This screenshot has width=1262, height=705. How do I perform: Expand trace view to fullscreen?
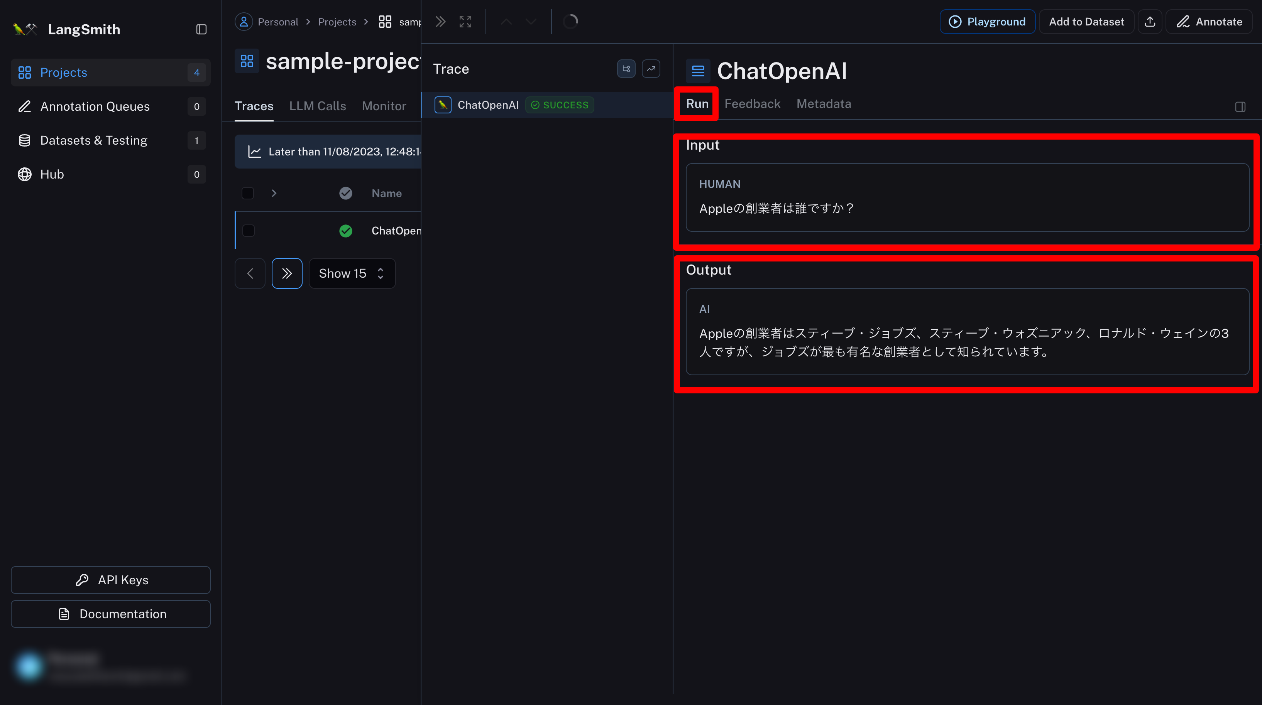click(x=465, y=22)
